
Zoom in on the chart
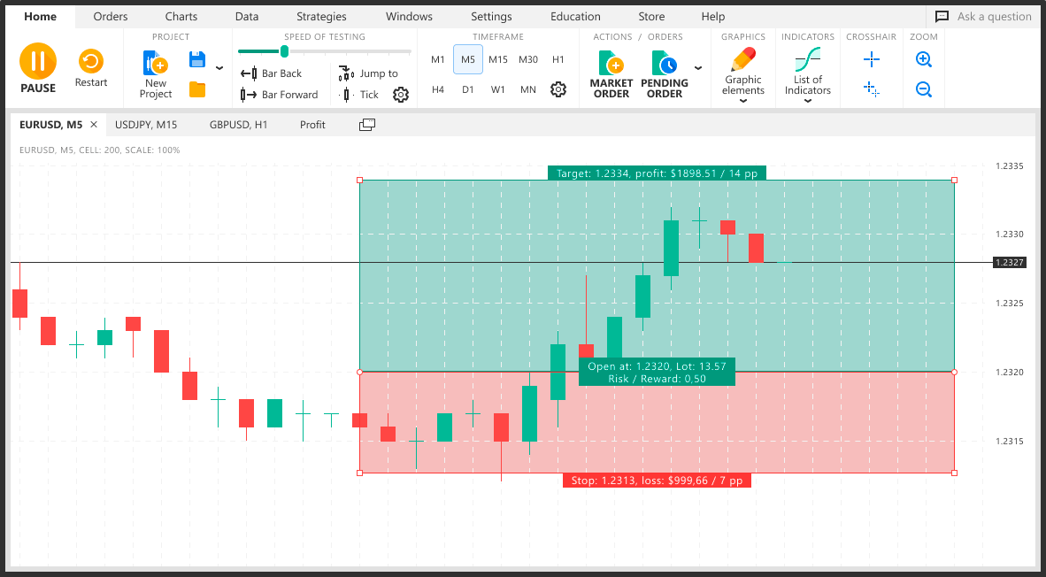pos(923,59)
